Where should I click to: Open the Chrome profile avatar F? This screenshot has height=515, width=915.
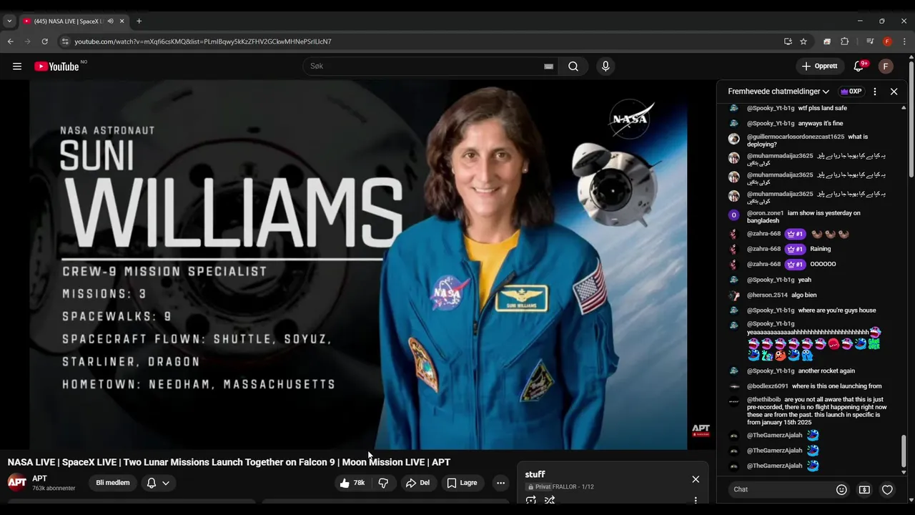click(x=887, y=41)
